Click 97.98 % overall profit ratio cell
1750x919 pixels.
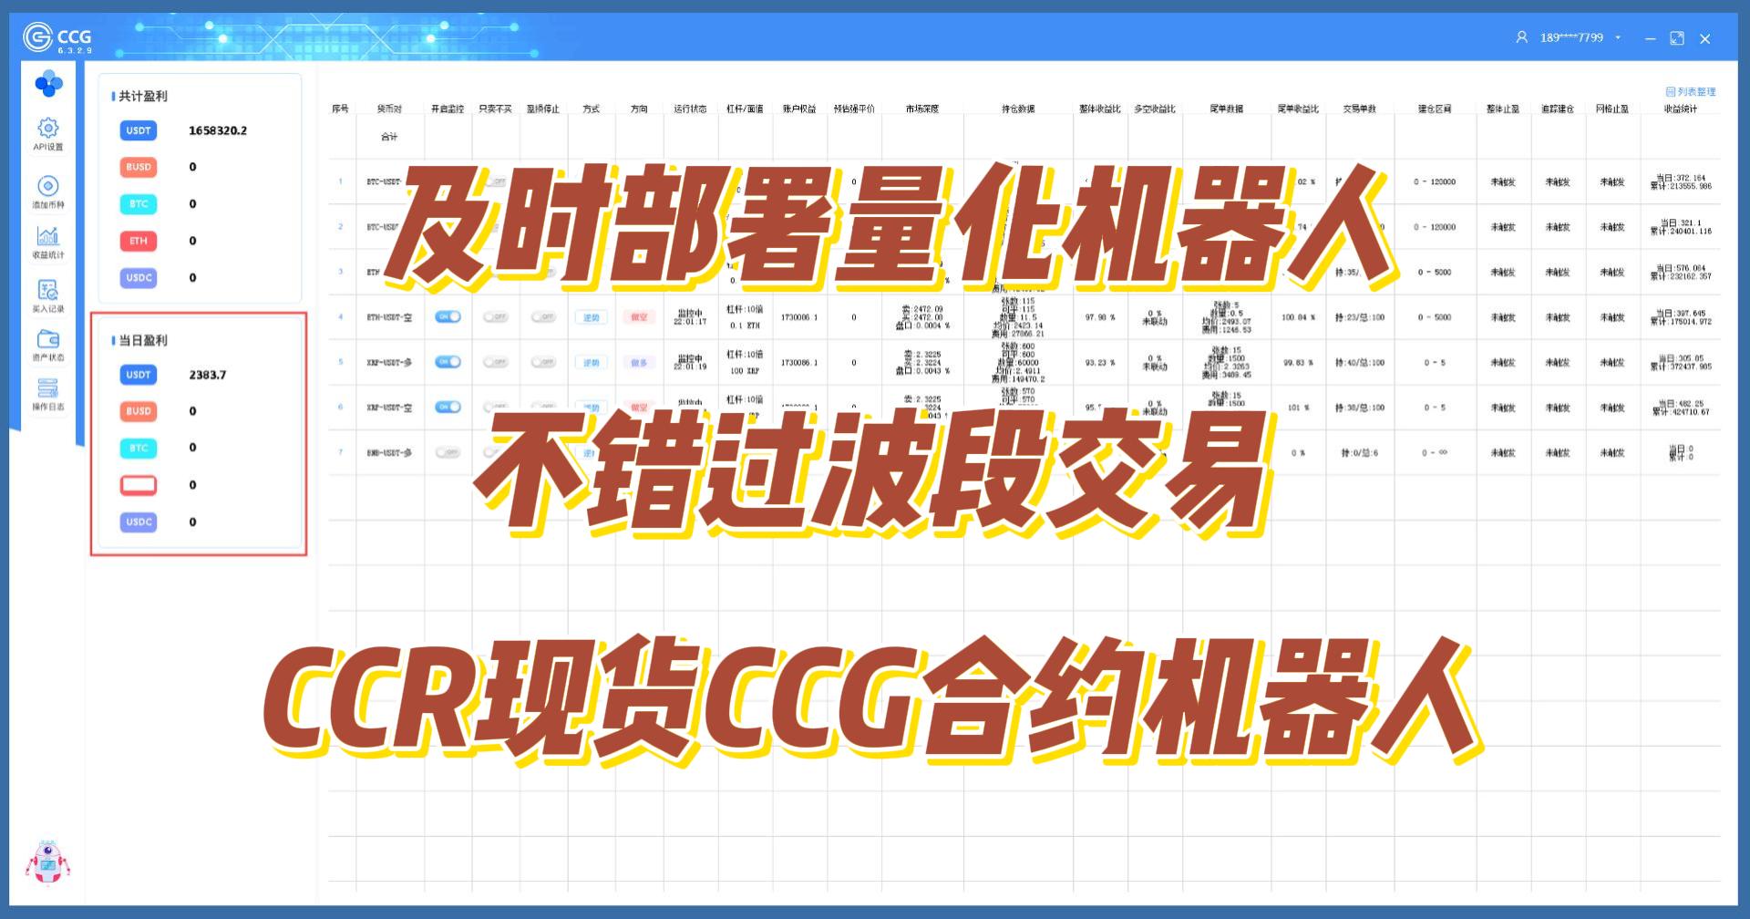coord(1100,317)
